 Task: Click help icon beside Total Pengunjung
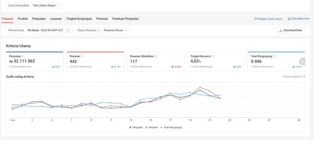pos(274,56)
